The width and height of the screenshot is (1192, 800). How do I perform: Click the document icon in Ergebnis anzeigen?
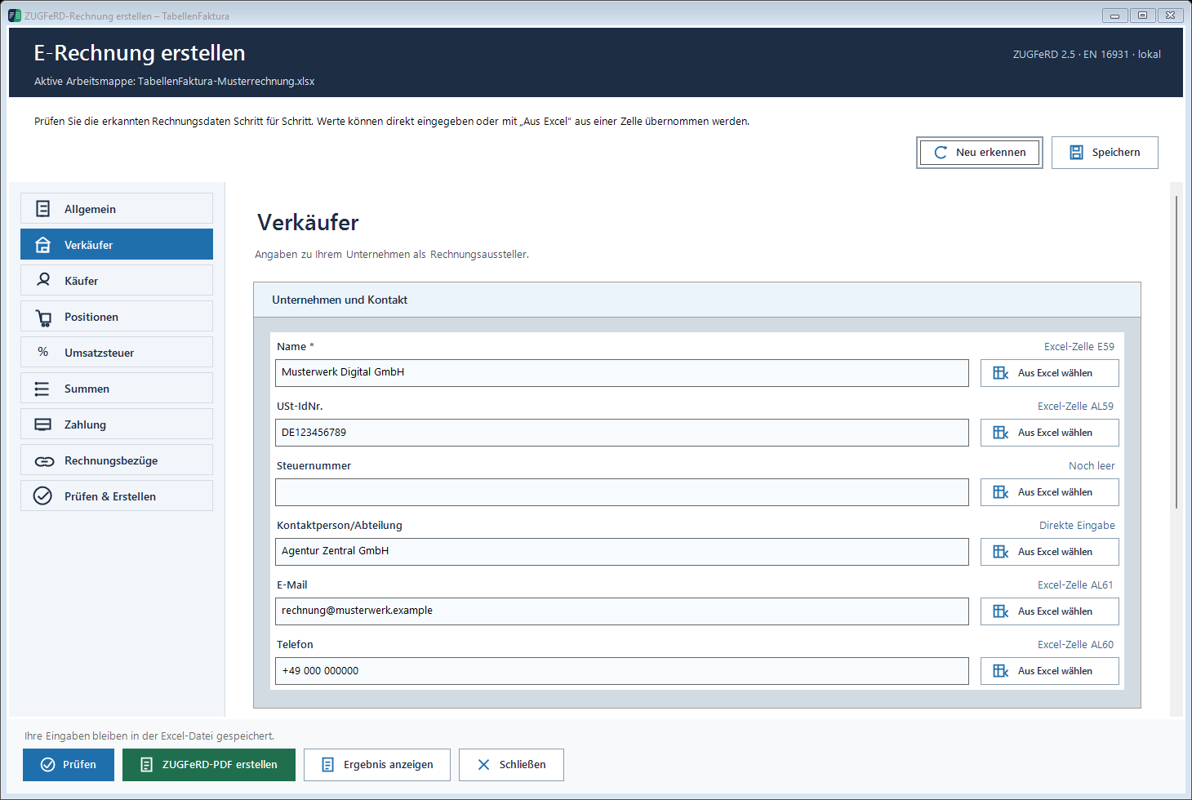pyautogui.click(x=327, y=765)
